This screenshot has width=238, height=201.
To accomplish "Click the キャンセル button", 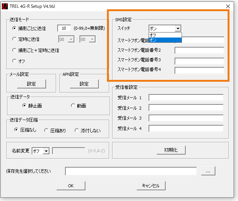I will 151,186.
